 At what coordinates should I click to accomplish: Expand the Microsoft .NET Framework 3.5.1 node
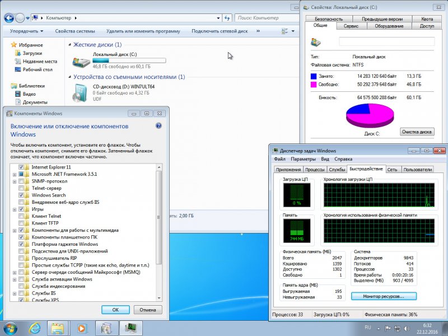tap(15, 174)
